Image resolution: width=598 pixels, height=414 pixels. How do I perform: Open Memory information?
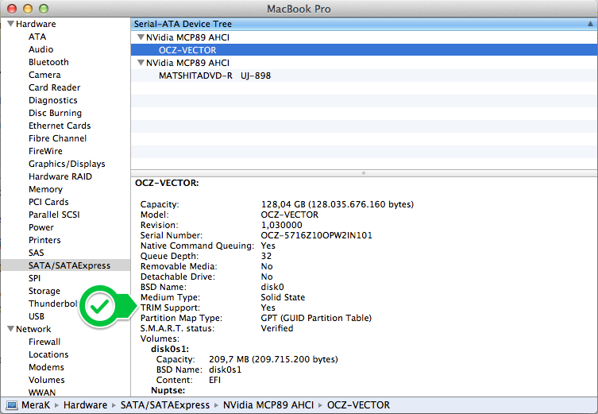[45, 189]
